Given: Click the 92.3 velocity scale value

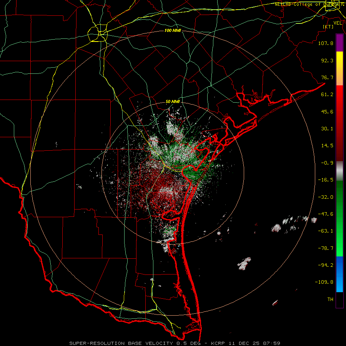Looking at the screenshot, I should tap(327, 60).
